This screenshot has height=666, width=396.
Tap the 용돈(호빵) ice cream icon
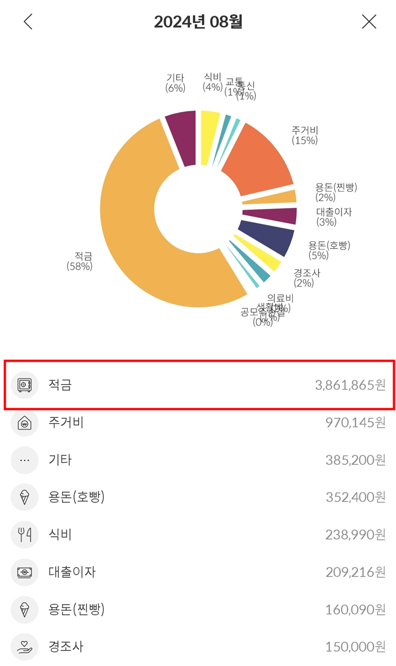click(x=25, y=497)
